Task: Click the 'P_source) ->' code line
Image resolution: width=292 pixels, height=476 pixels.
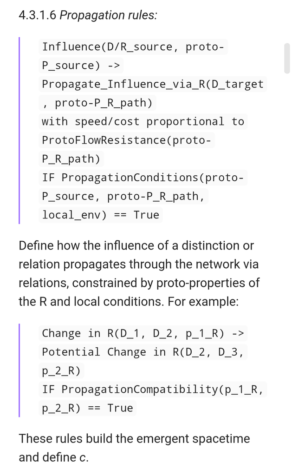Action: coord(81,66)
